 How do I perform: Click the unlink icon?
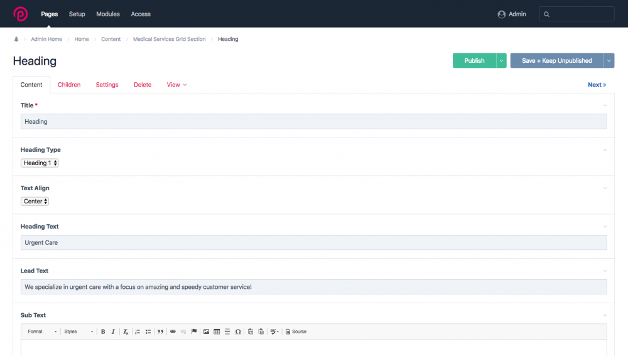pyautogui.click(x=183, y=332)
